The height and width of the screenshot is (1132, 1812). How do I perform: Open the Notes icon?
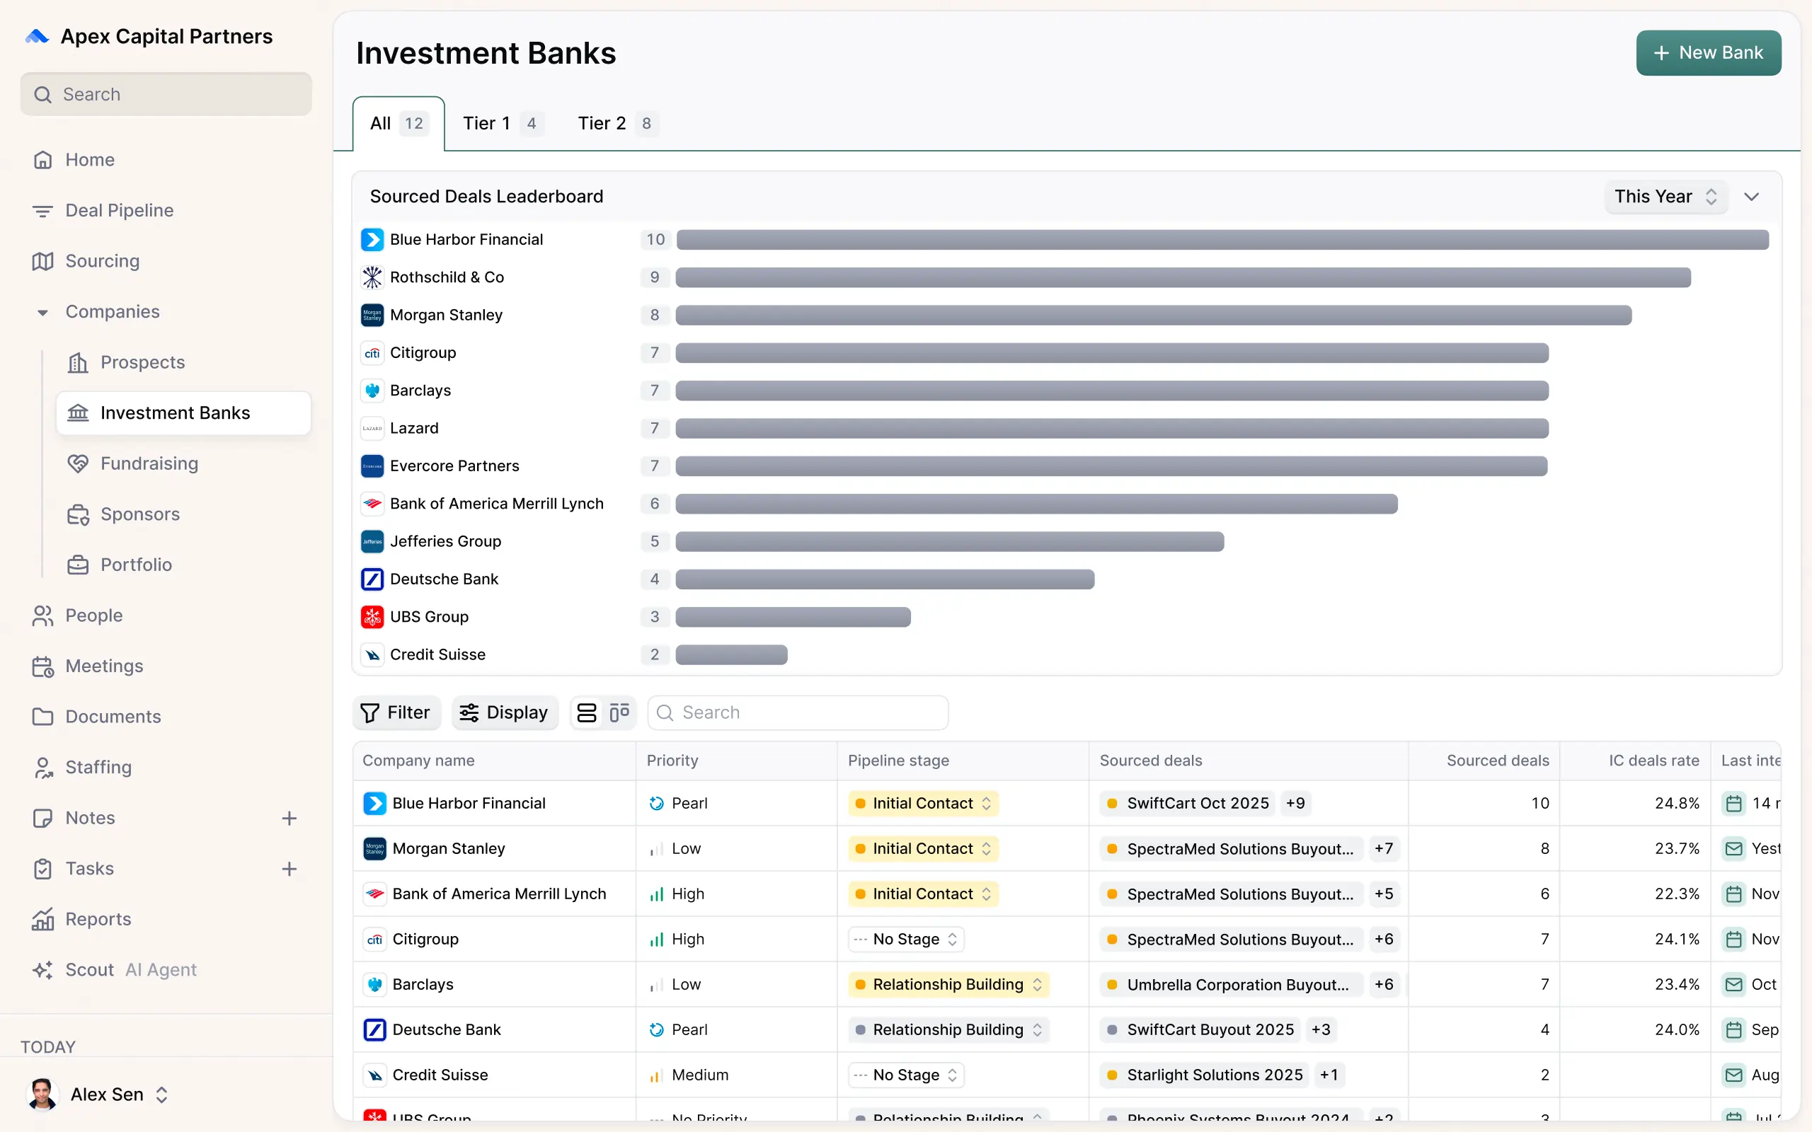42,818
